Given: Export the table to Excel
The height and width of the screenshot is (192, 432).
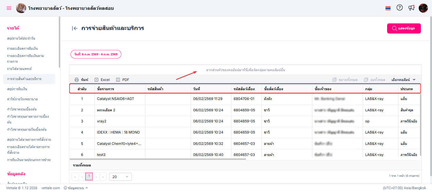Looking at the screenshot, I should [102, 80].
